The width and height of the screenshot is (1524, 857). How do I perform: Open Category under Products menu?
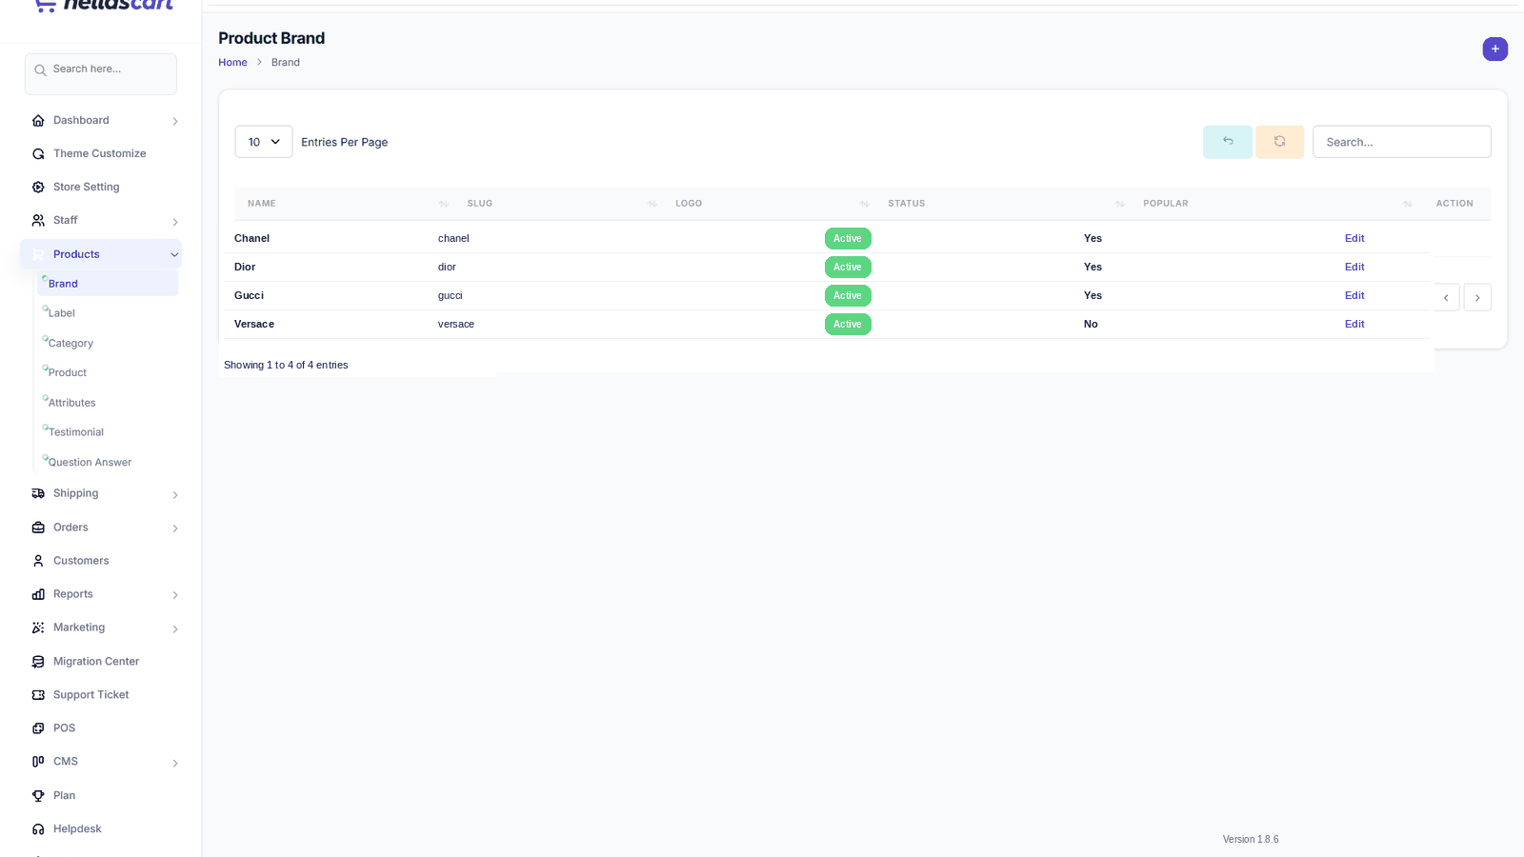click(70, 344)
